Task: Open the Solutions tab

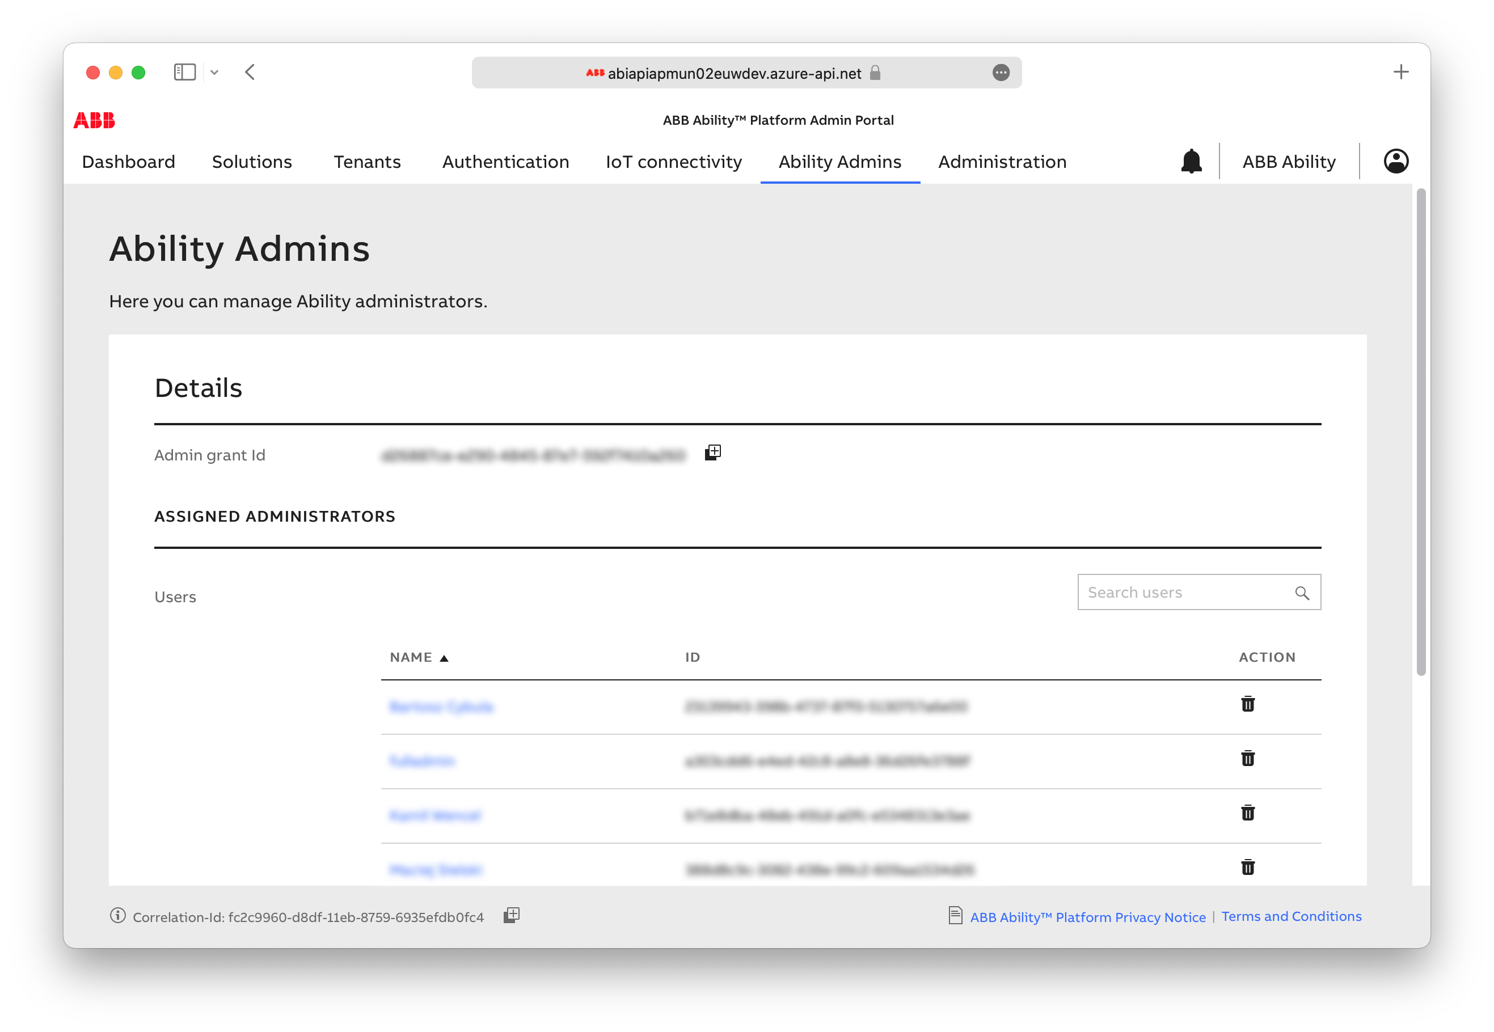Action: pyautogui.click(x=252, y=162)
